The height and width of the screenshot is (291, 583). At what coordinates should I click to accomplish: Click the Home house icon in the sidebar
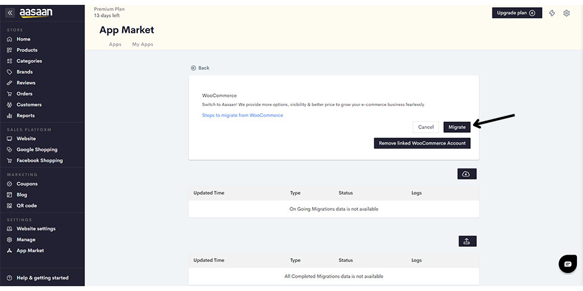[10, 39]
